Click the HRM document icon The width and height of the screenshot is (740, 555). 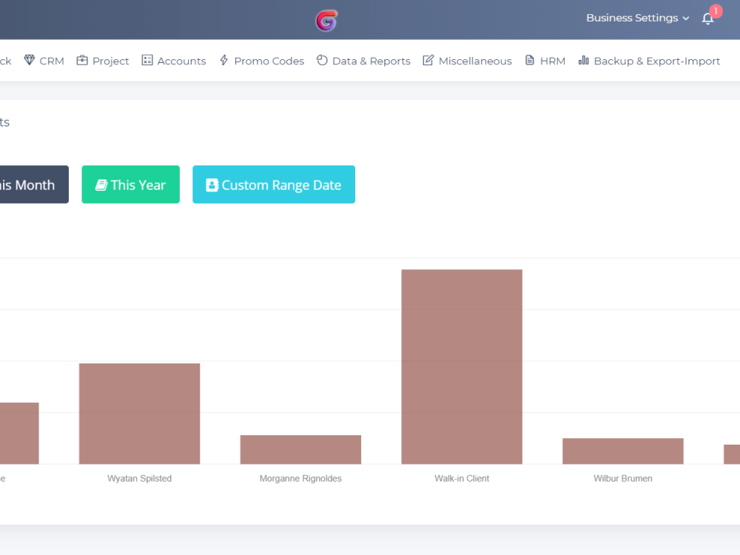click(530, 60)
